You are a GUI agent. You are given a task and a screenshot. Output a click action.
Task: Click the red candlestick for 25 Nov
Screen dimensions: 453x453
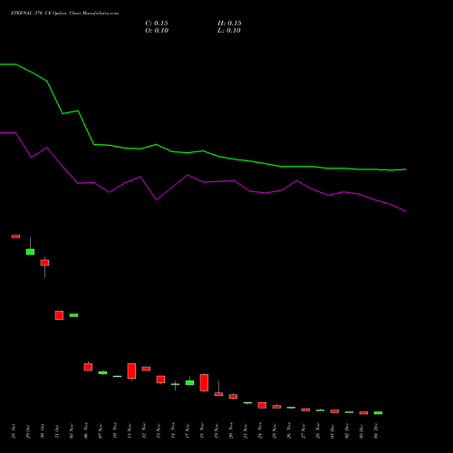pyautogui.click(x=276, y=407)
